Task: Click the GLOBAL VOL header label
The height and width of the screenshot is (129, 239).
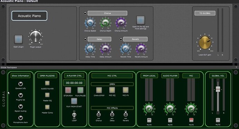Action: pyautogui.click(x=218, y=76)
